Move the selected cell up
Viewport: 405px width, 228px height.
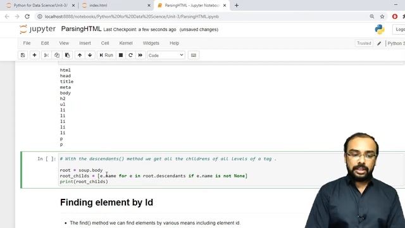click(80, 55)
